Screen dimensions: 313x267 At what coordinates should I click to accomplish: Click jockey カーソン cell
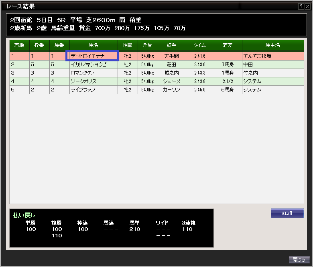coord(172,90)
